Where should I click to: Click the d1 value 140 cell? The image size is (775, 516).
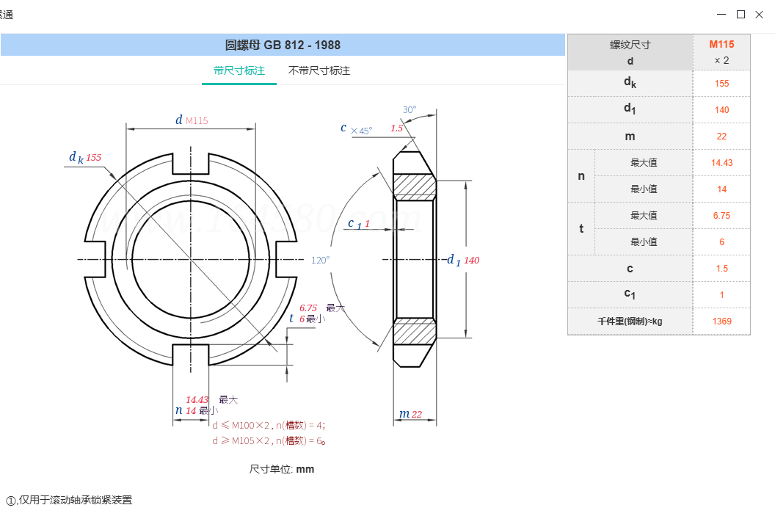721,110
